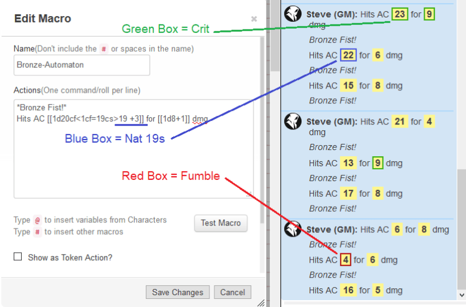Click the resize grip at the dialog's bottom-right corner
Viewport: 466px width, 307px height.
[x=260, y=303]
